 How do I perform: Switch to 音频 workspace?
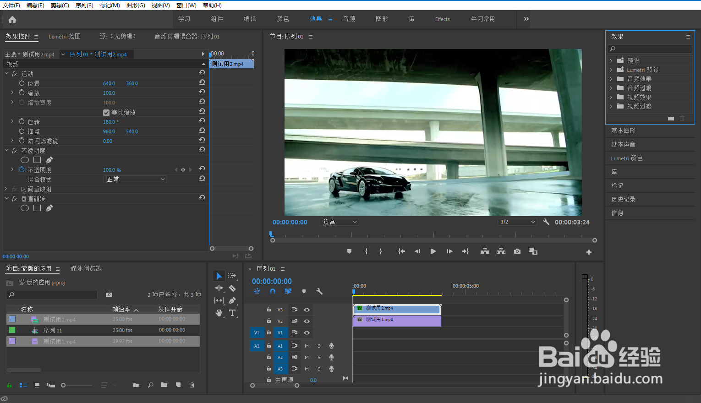coord(349,19)
